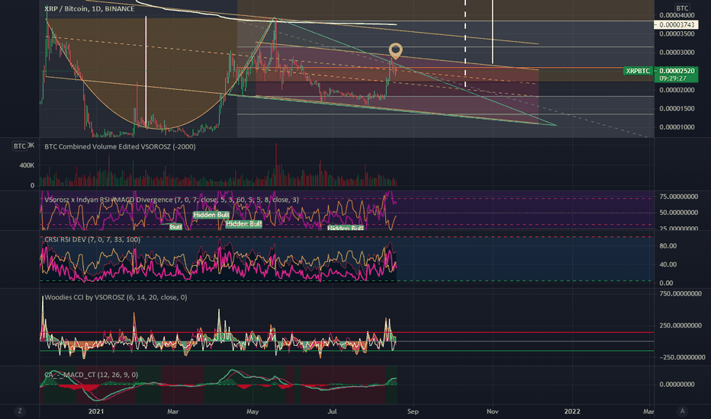Viewport: 711px width, 419px height.
Task: Click the 2022 label on the time axis
Action: point(572,411)
